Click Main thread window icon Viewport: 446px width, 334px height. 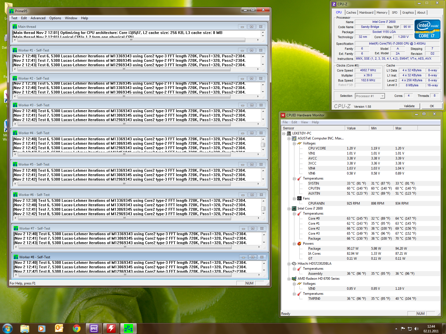click(x=15, y=27)
